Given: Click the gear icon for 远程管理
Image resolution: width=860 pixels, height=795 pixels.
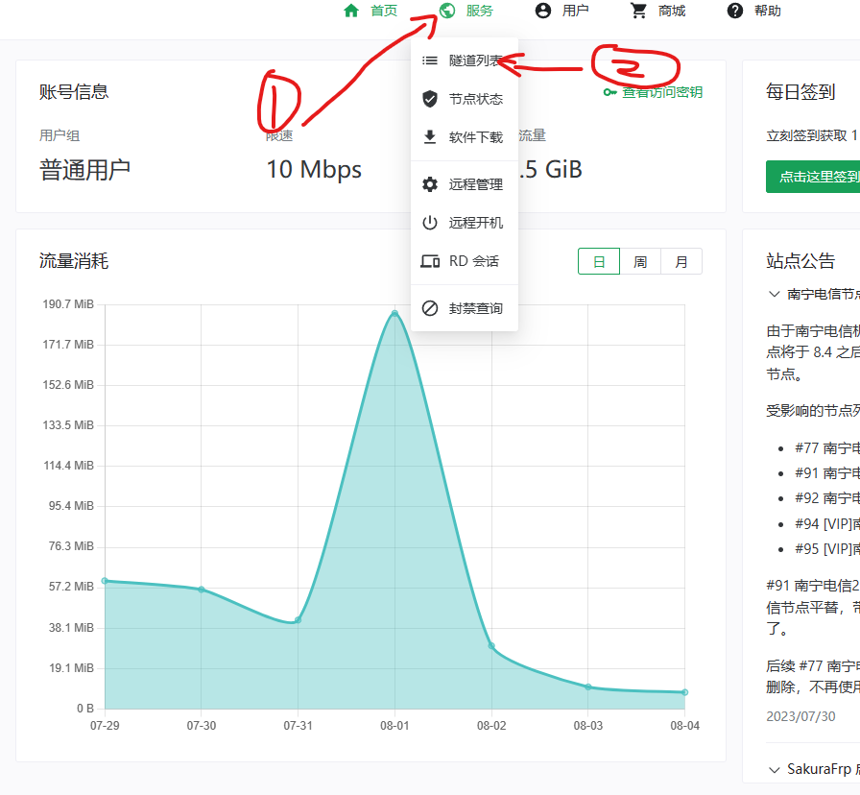Looking at the screenshot, I should (x=430, y=184).
